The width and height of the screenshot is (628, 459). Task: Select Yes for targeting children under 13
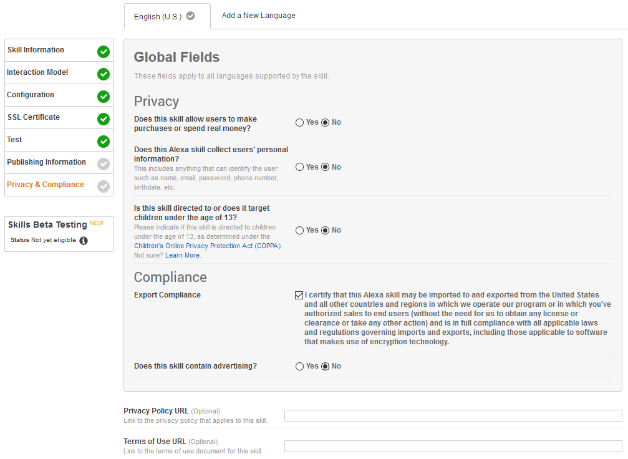[299, 230]
